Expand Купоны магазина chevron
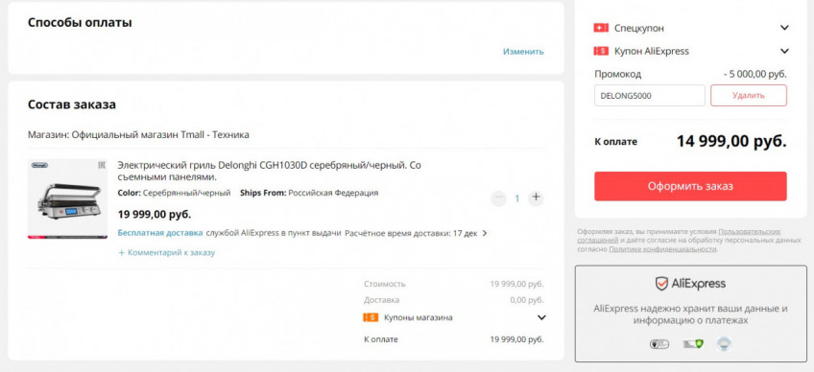Screen dimensions: 814x372 tap(541, 317)
